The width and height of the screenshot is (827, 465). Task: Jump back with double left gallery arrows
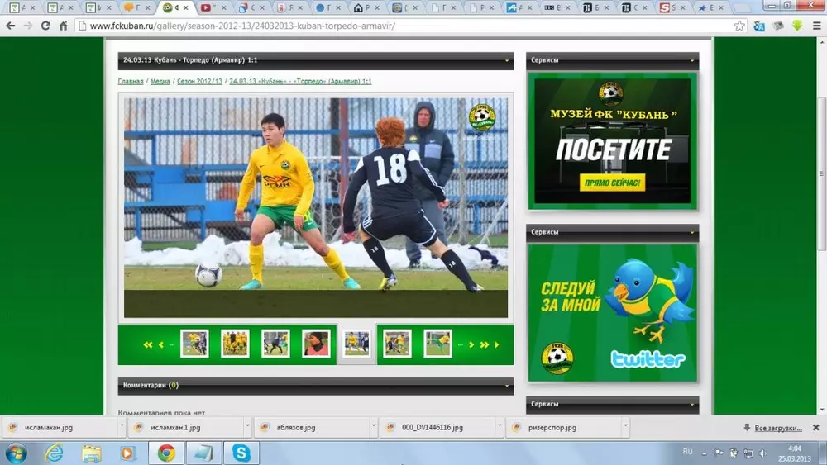coord(149,344)
